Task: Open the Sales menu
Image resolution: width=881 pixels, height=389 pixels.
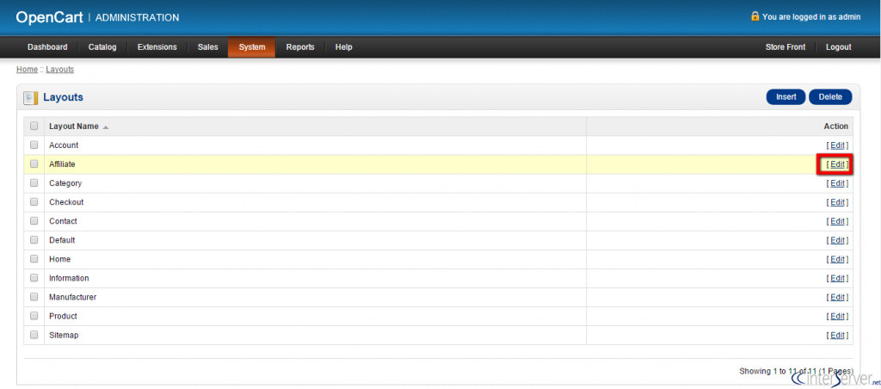Action: pos(208,47)
